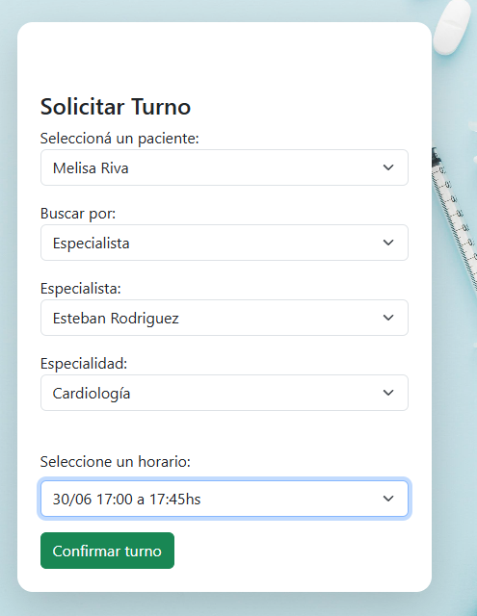
Task: Expand the Esteban Rodriguez specialist dropdown
Action: point(225,318)
